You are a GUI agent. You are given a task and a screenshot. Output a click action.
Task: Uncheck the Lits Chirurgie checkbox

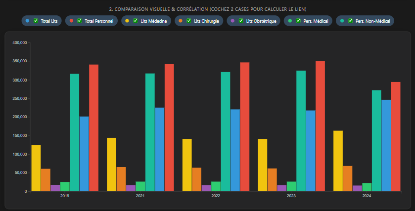pyautogui.click(x=189, y=21)
